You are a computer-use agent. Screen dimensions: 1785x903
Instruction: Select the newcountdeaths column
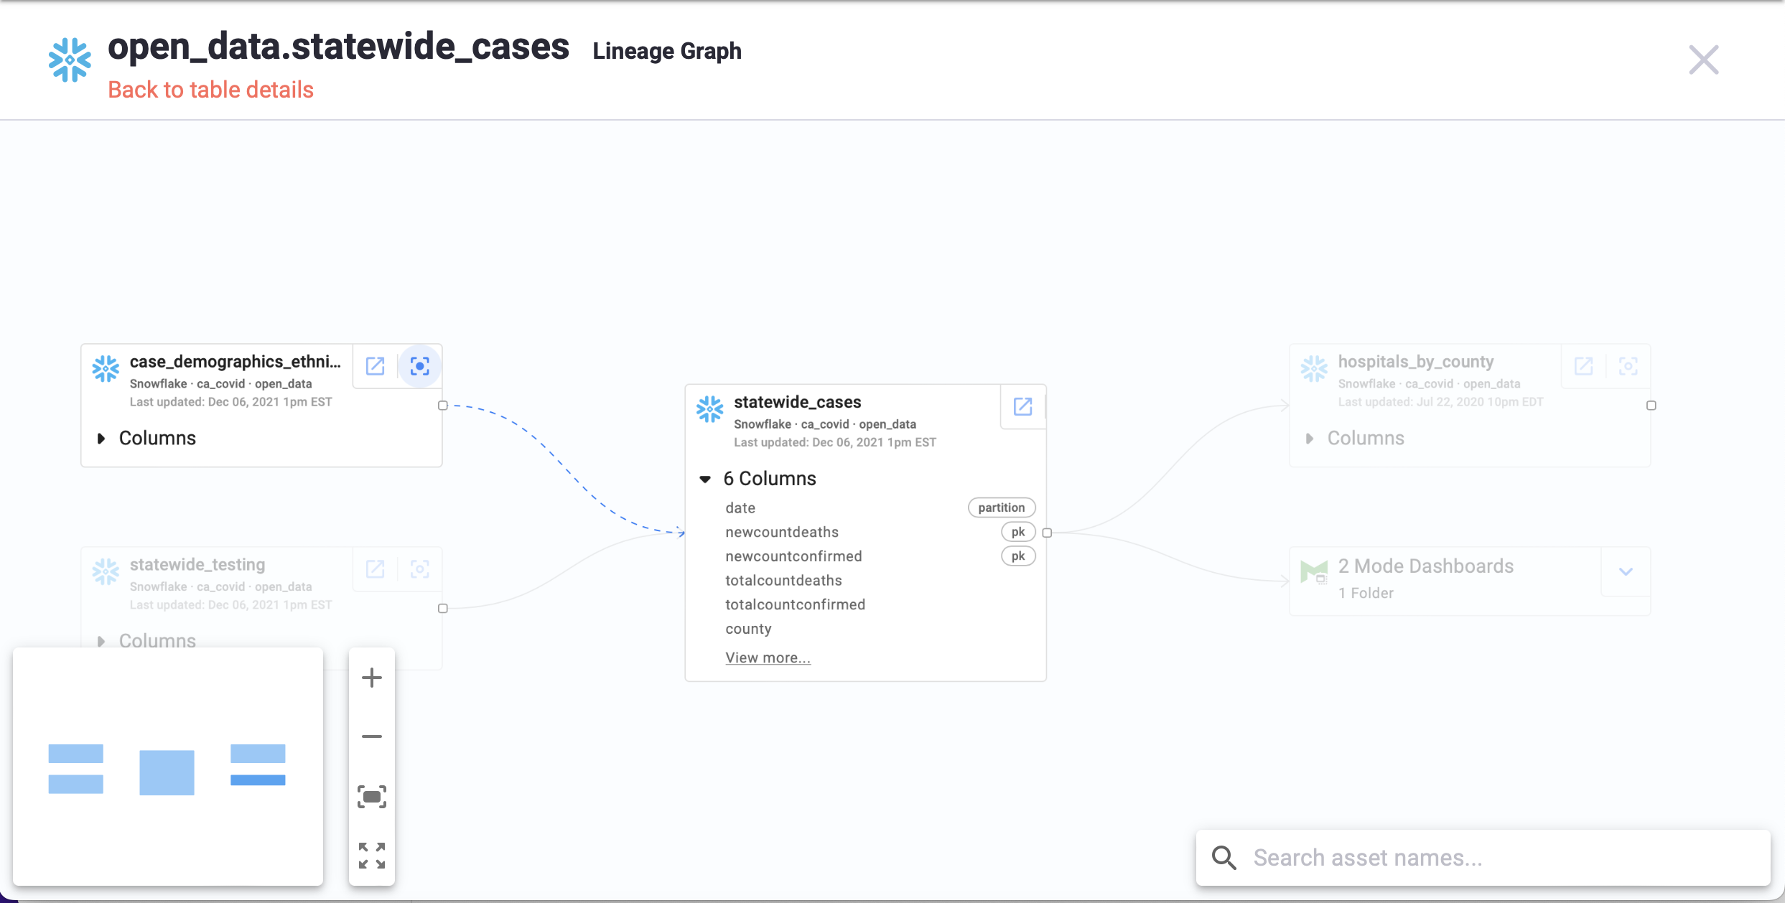point(782,532)
